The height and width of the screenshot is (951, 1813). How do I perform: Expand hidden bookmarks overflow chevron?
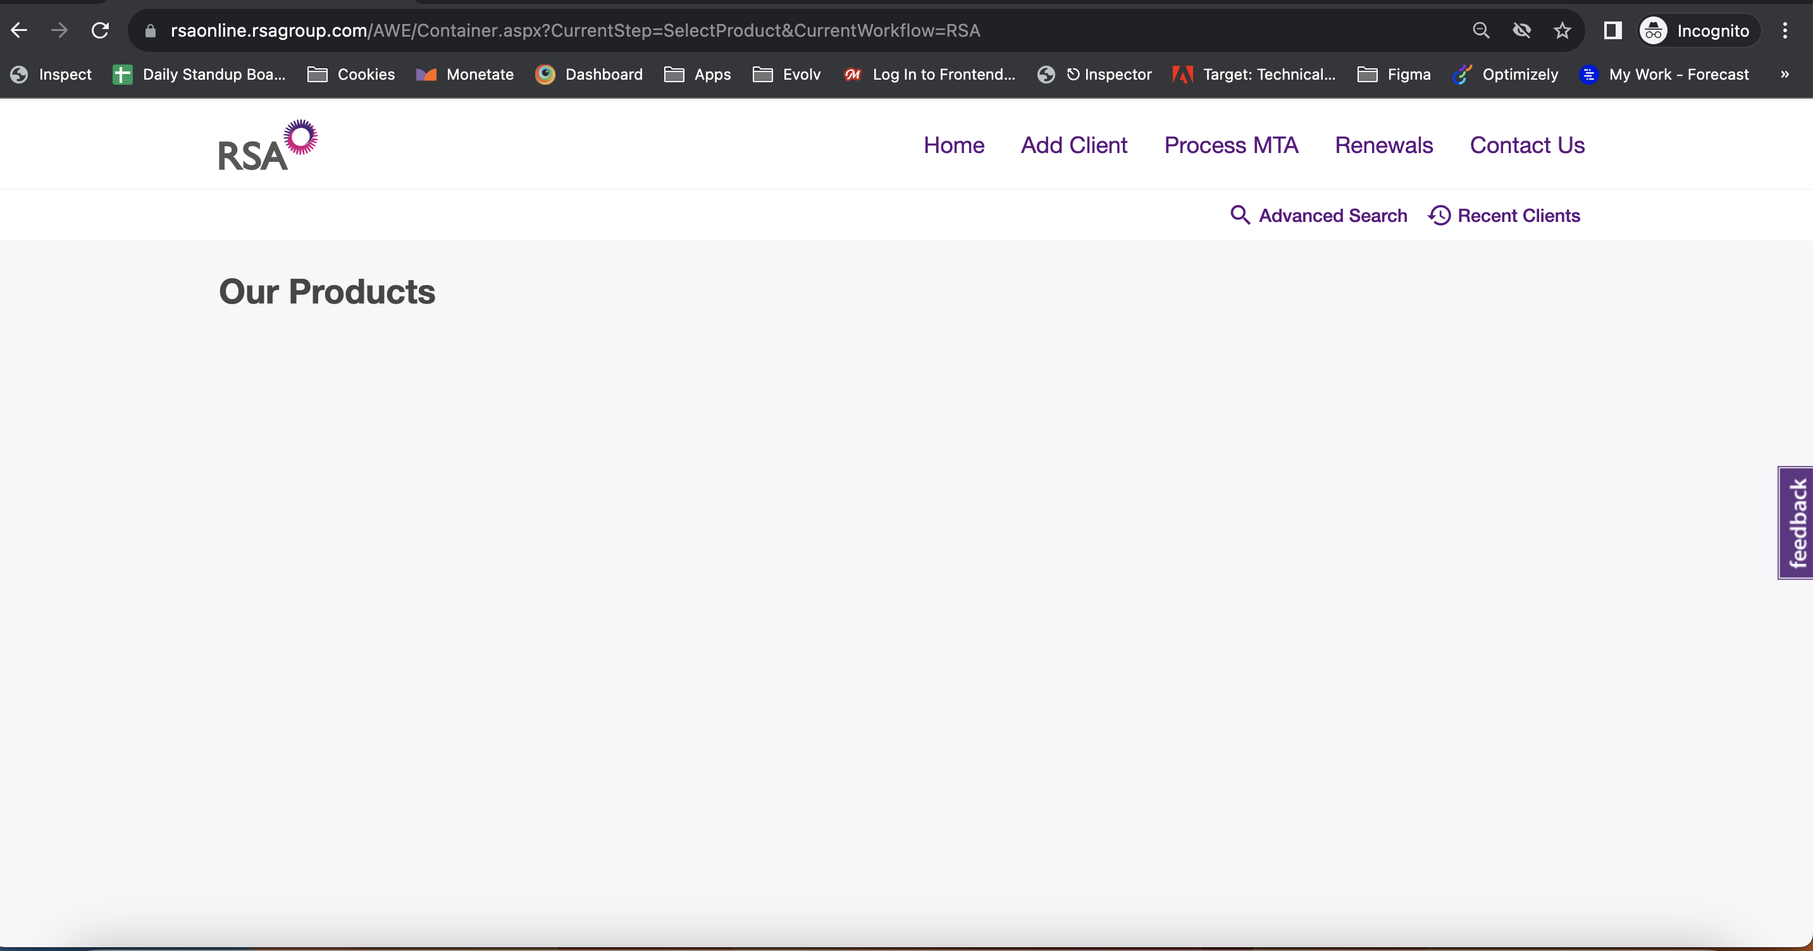coord(1785,74)
